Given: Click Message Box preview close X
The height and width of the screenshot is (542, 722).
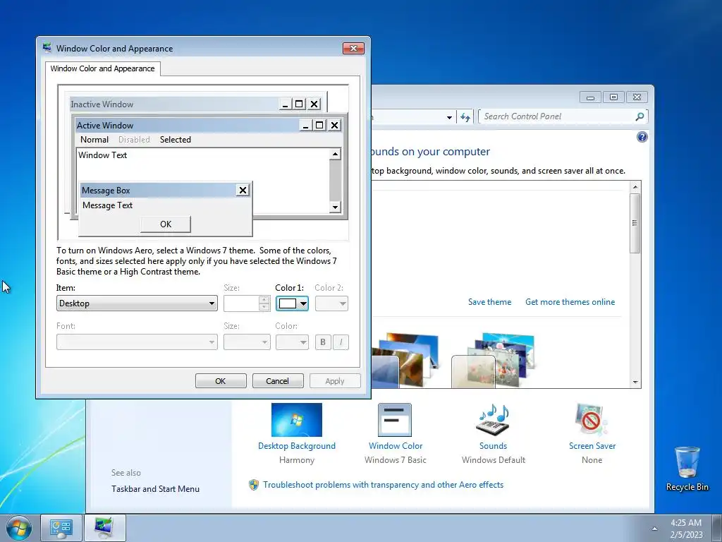Looking at the screenshot, I should (x=243, y=190).
